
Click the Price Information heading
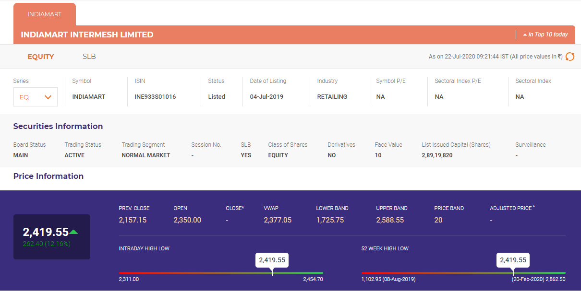[48, 176]
